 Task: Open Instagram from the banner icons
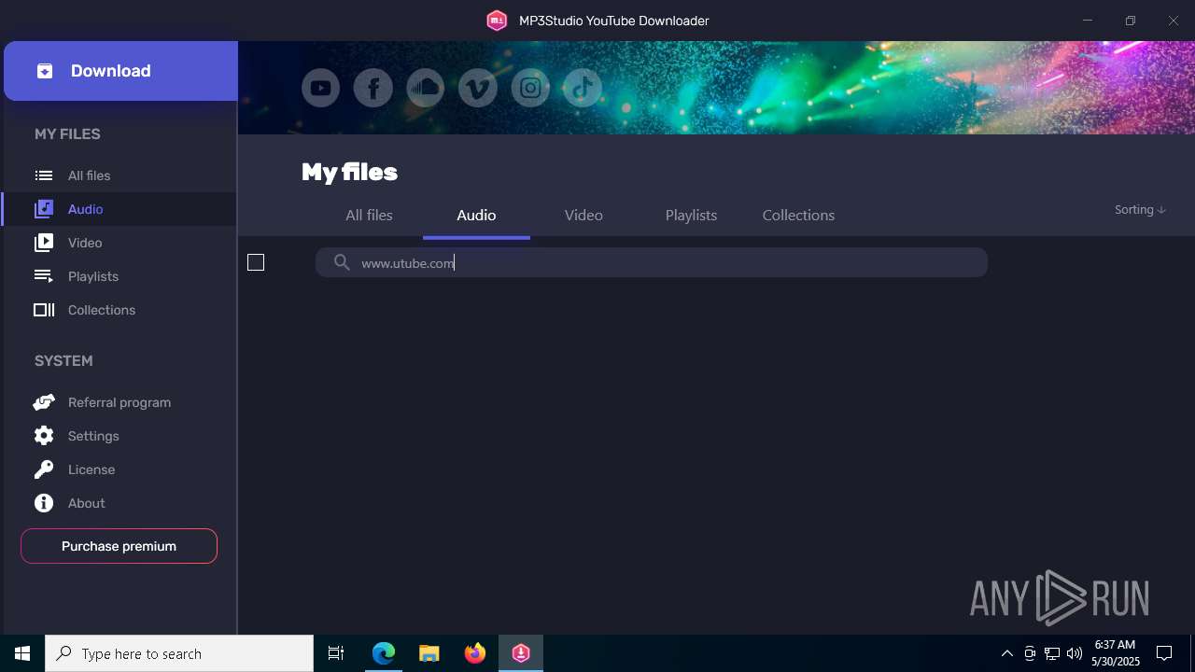click(x=530, y=89)
